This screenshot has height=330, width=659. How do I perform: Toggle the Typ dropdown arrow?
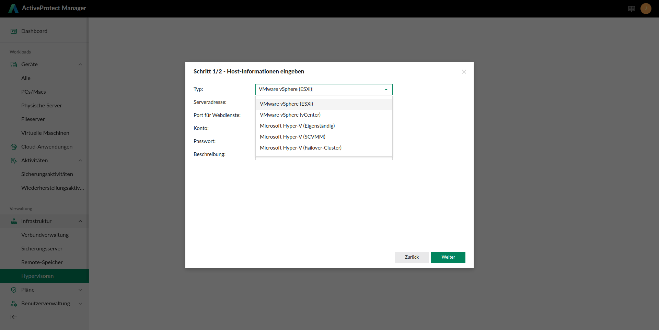pyautogui.click(x=386, y=90)
